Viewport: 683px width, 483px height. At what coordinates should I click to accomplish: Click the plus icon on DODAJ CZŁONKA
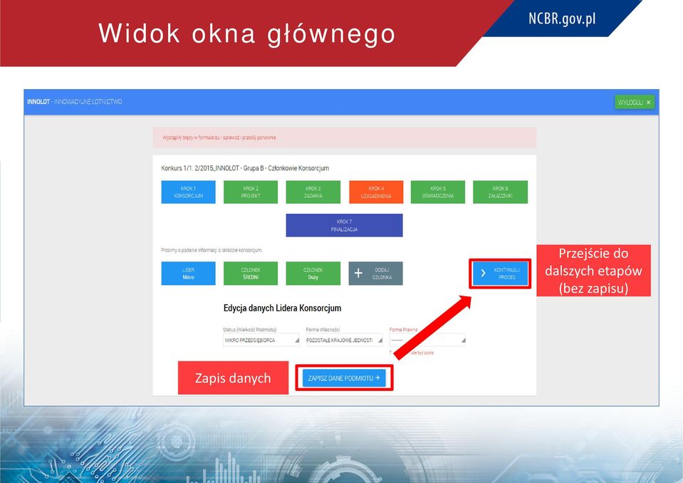tap(358, 274)
